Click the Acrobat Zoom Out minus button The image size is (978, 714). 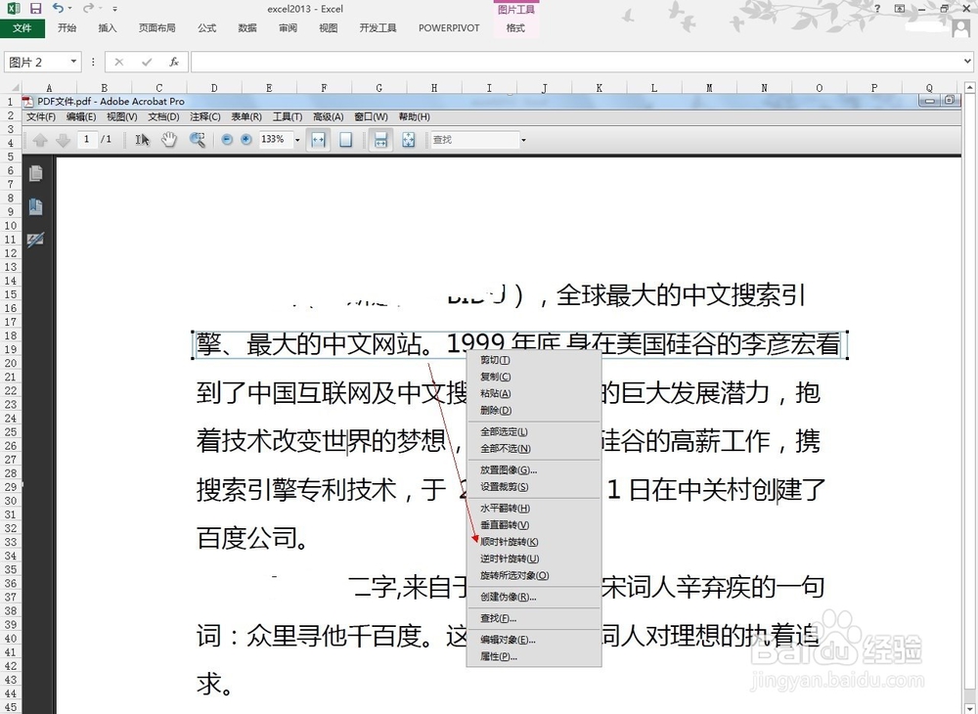(x=227, y=140)
